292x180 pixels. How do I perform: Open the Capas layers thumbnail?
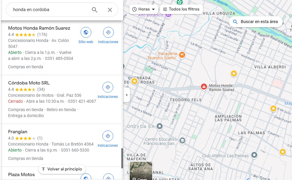pyautogui.click(x=141, y=171)
